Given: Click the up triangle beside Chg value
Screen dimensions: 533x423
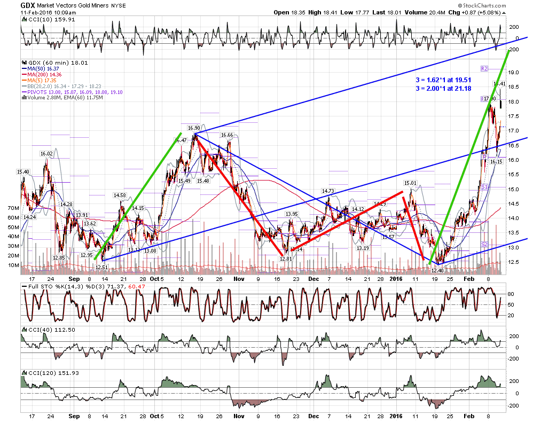Looking at the screenshot, I should (x=504, y=13).
